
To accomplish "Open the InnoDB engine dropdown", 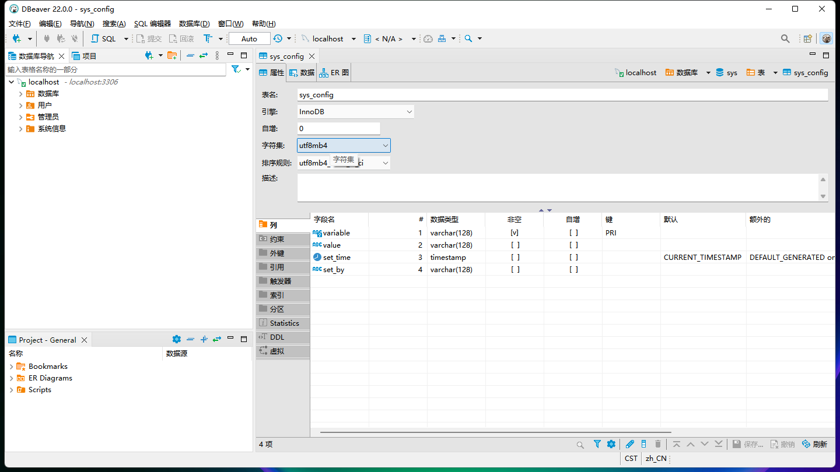I will pos(355,111).
